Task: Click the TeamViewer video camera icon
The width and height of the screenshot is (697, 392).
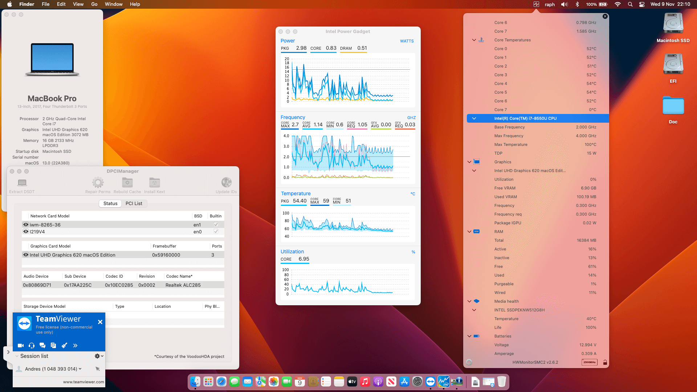Action: [21, 346]
